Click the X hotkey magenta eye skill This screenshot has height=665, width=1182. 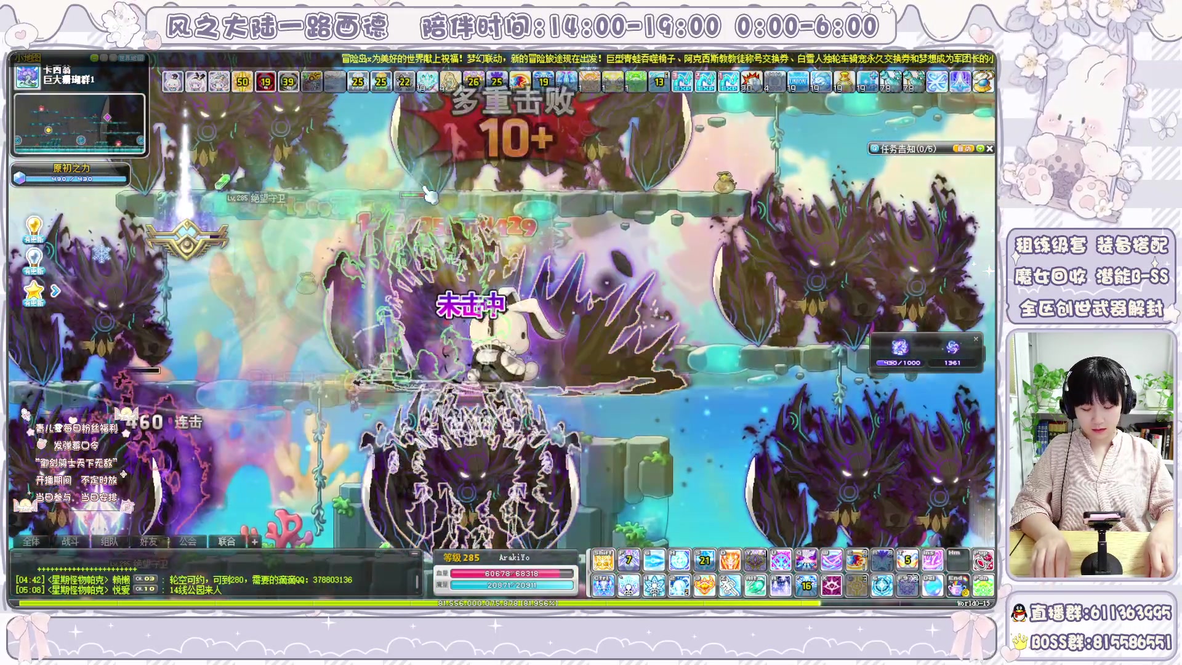coord(831,586)
